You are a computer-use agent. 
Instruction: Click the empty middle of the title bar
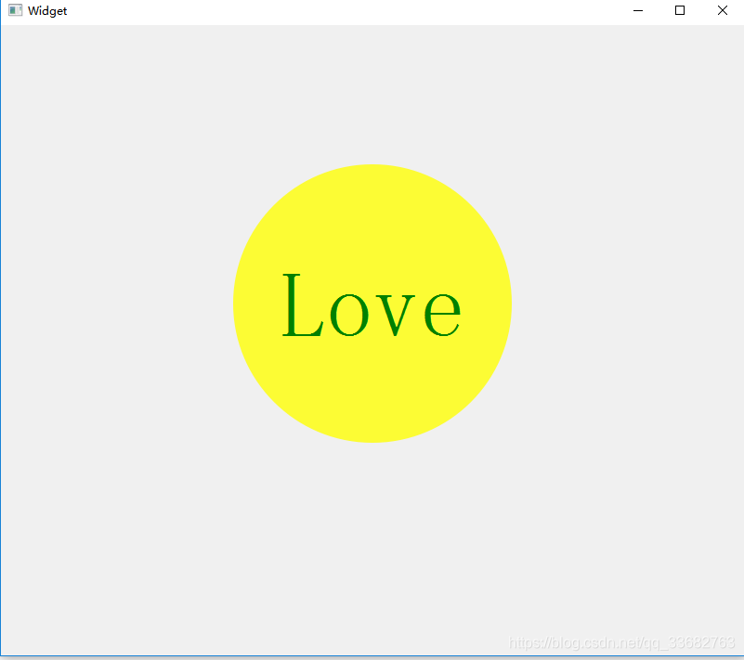click(353, 11)
